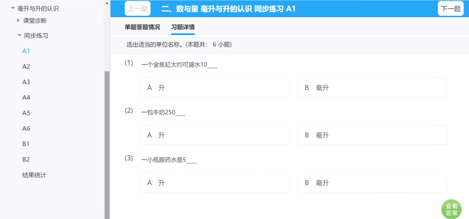The width and height of the screenshot is (469, 219).
Task: Open the 课堂诊断 item
Action: coord(35,20)
